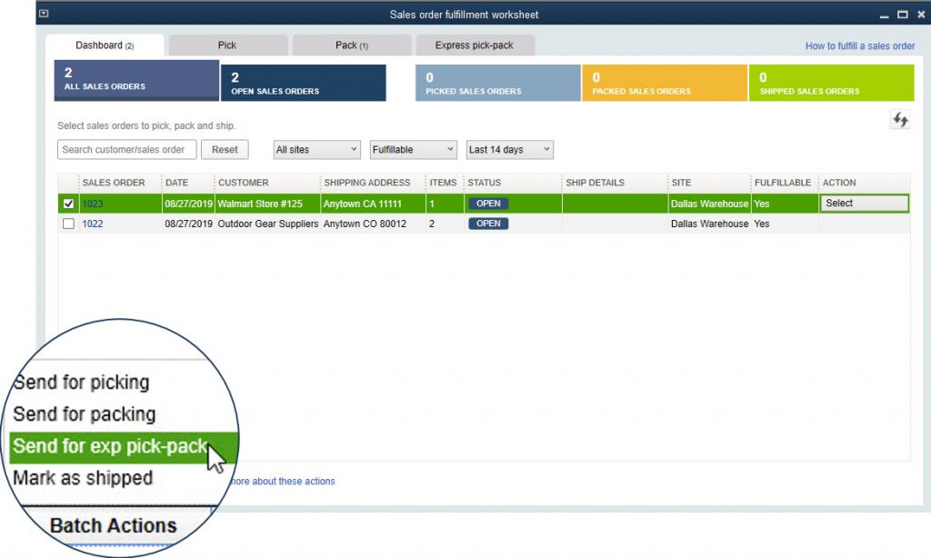
Task: Uncheck the checkbox for sales order 1023
Action: click(x=68, y=204)
